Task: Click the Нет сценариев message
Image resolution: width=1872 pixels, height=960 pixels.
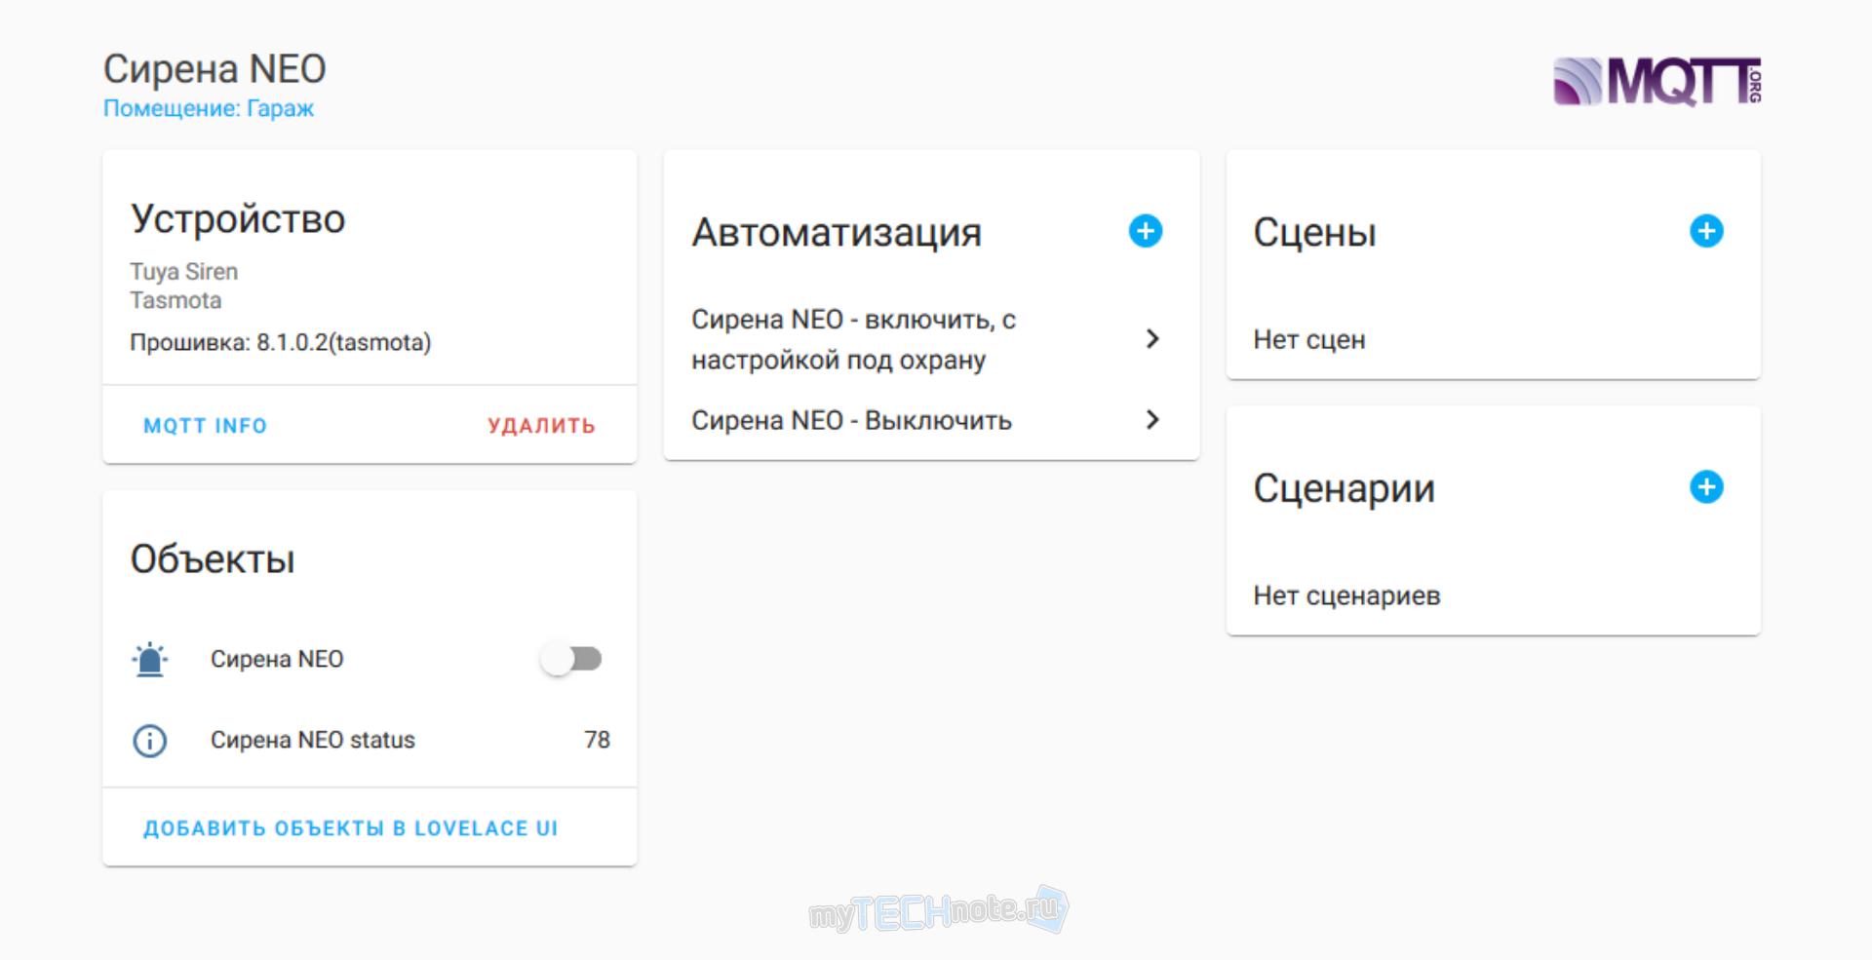Action: 1346,595
